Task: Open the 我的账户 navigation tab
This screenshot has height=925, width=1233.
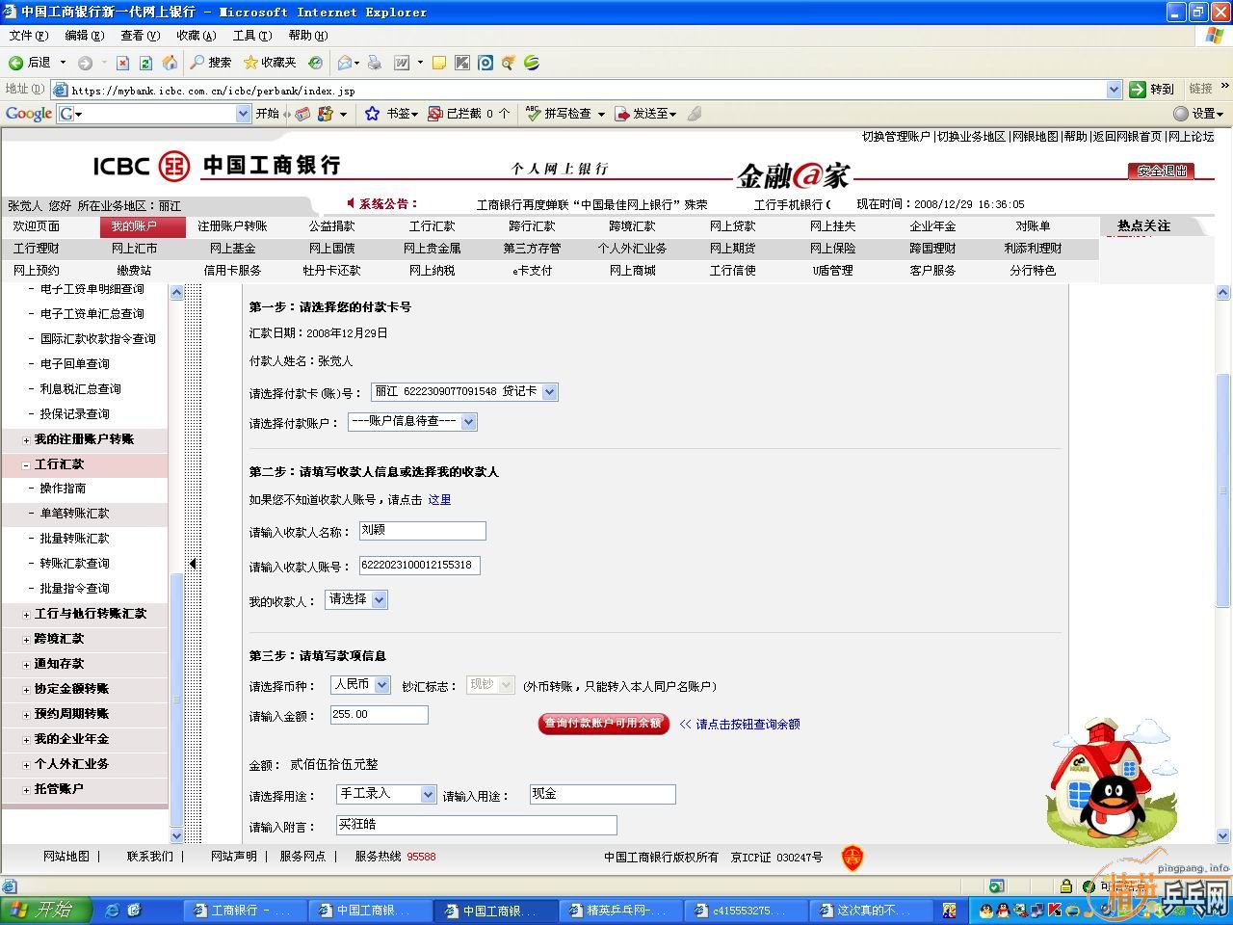Action: [133, 226]
